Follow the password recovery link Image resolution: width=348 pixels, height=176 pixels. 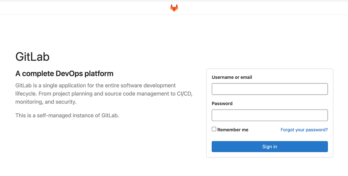pyautogui.click(x=304, y=130)
